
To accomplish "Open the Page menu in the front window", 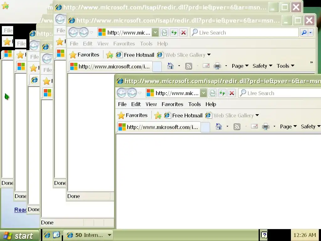I will click(288, 127).
